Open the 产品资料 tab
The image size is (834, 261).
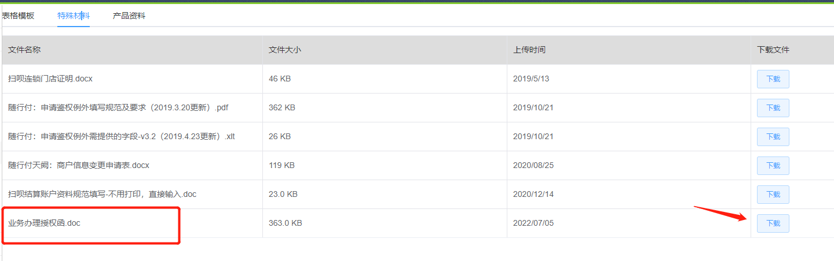129,16
